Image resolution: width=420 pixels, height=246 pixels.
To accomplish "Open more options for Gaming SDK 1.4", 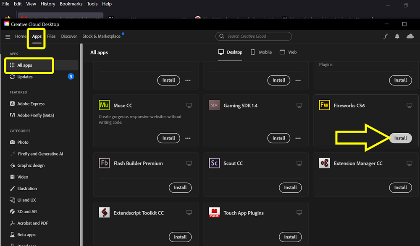I will click(298, 138).
